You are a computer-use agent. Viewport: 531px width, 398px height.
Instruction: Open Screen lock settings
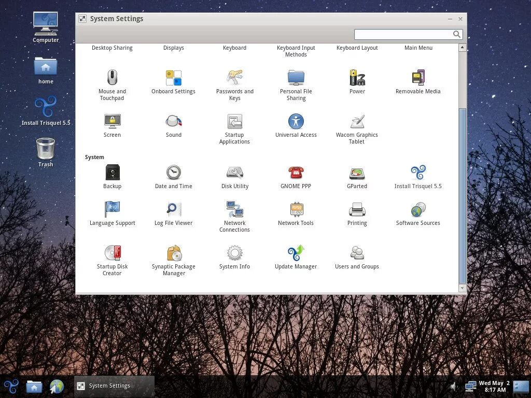tap(112, 126)
